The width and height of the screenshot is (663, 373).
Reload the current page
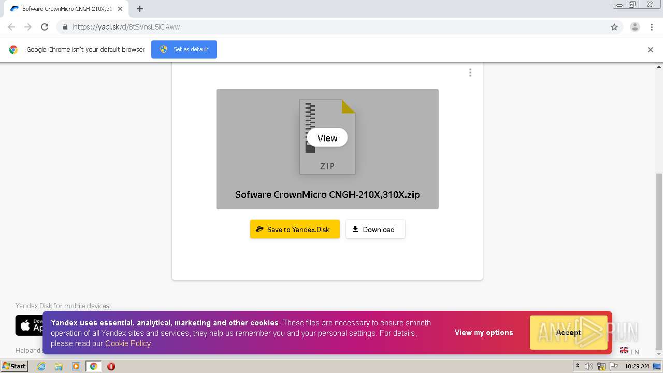coord(45,27)
